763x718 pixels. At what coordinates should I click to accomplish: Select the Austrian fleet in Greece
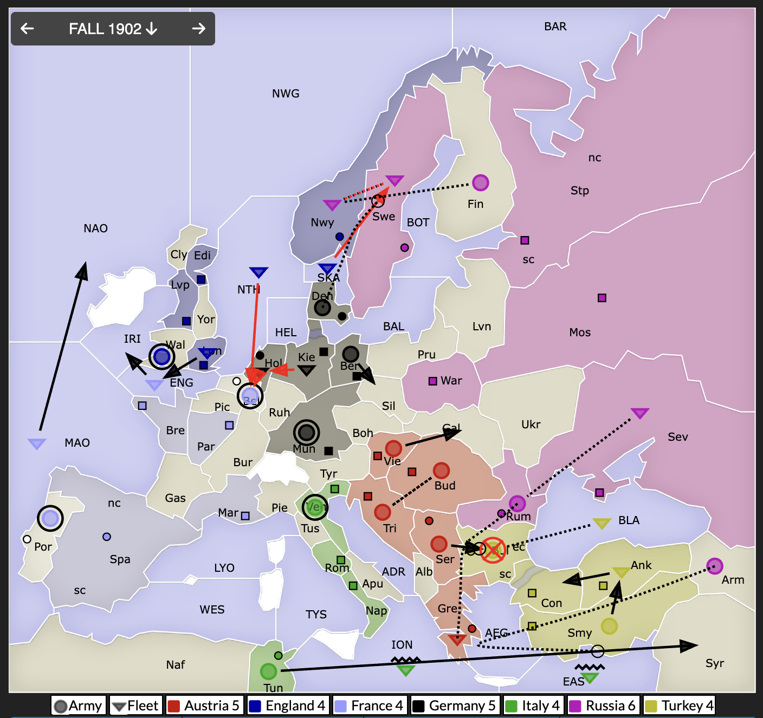pos(457,639)
